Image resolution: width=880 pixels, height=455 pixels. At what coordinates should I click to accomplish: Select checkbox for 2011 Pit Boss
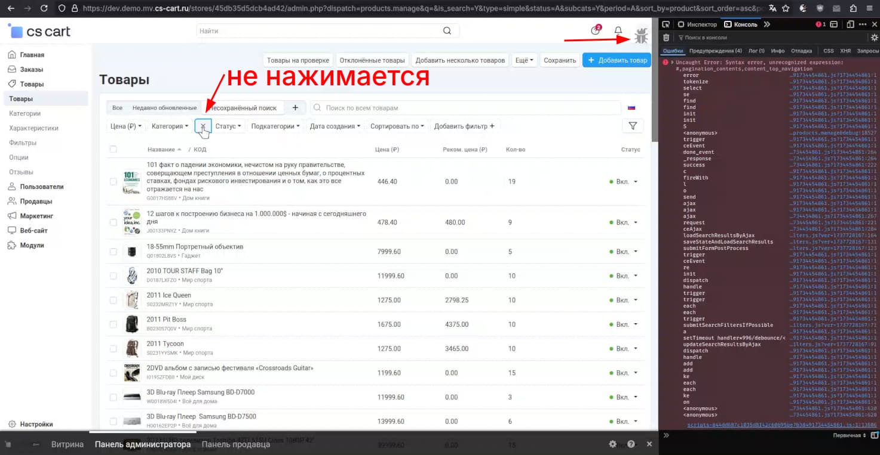[114, 324]
